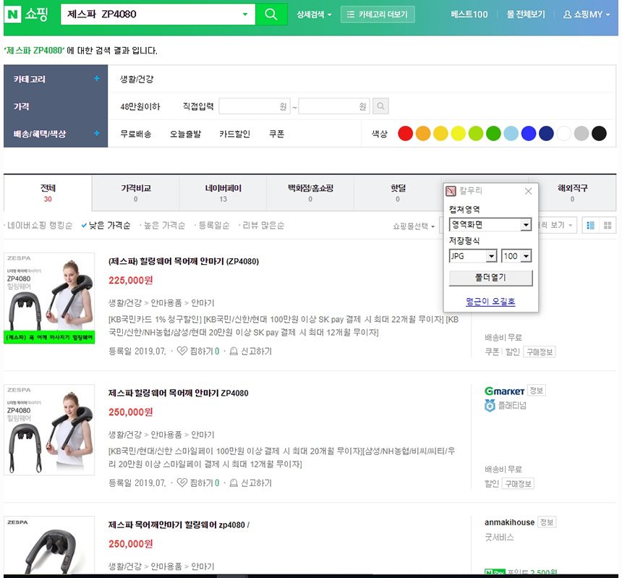Open 몰 전체보기 link
This screenshot has height=578, width=622.
pyautogui.click(x=526, y=14)
